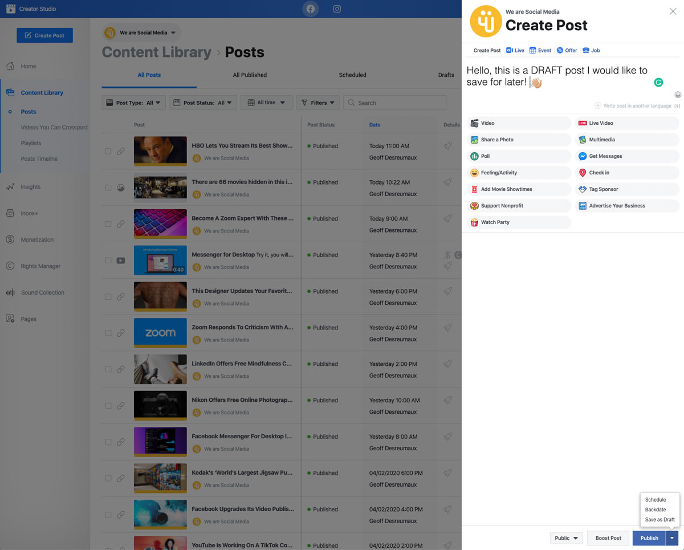Screen dimensions: 684x550
Task: Open Insights from the sidebar
Action: [x=29, y=186]
